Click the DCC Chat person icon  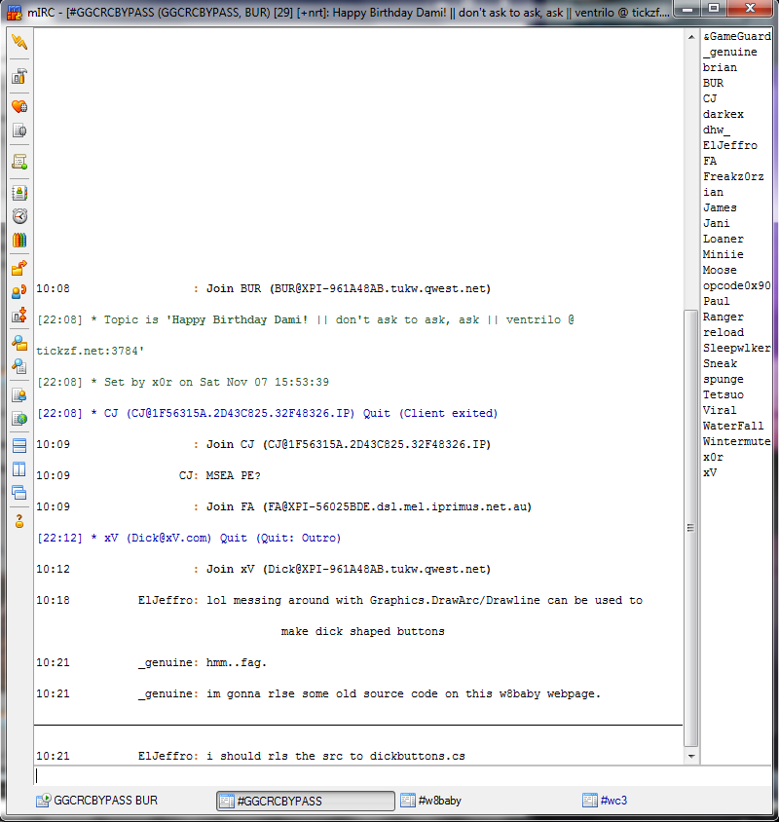pyautogui.click(x=19, y=292)
